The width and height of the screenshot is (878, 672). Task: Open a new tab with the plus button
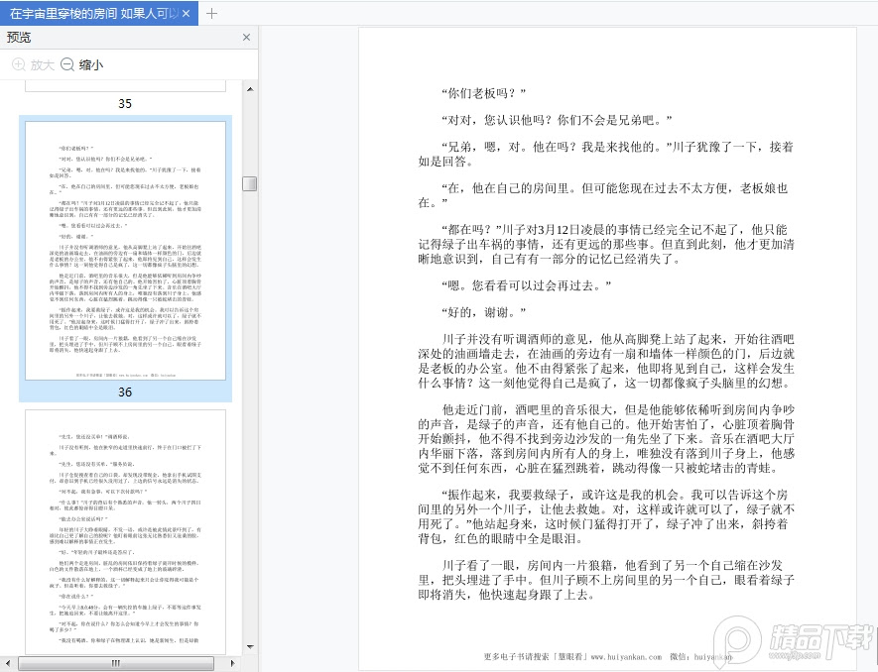tap(211, 14)
